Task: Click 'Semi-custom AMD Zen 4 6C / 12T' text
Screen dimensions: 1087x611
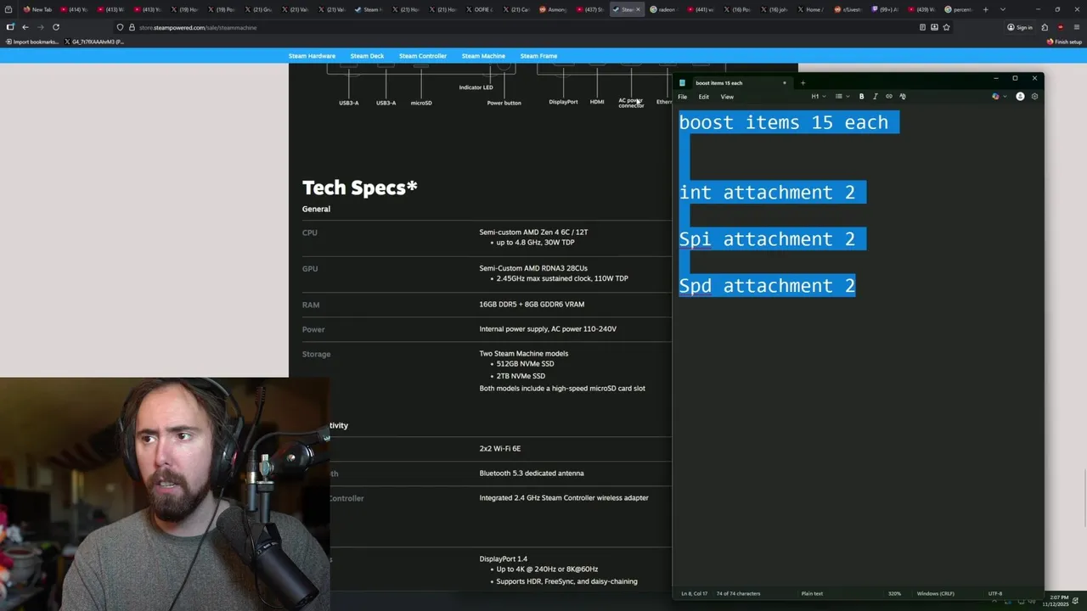Action: coord(533,232)
